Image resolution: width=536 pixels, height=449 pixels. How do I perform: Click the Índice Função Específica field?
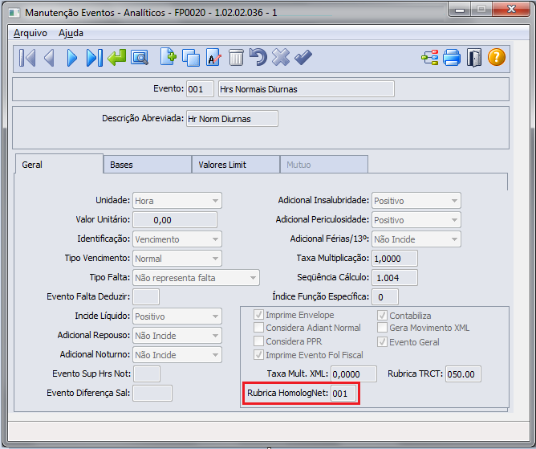point(385,296)
